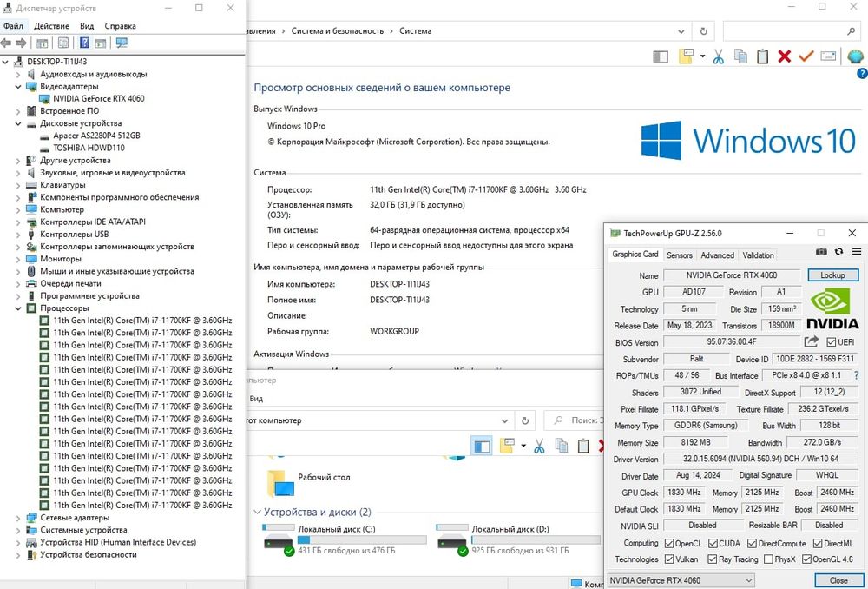Toggle the OpenGL 4.6 checkbox
This screenshot has height=589, width=868.
806,559
